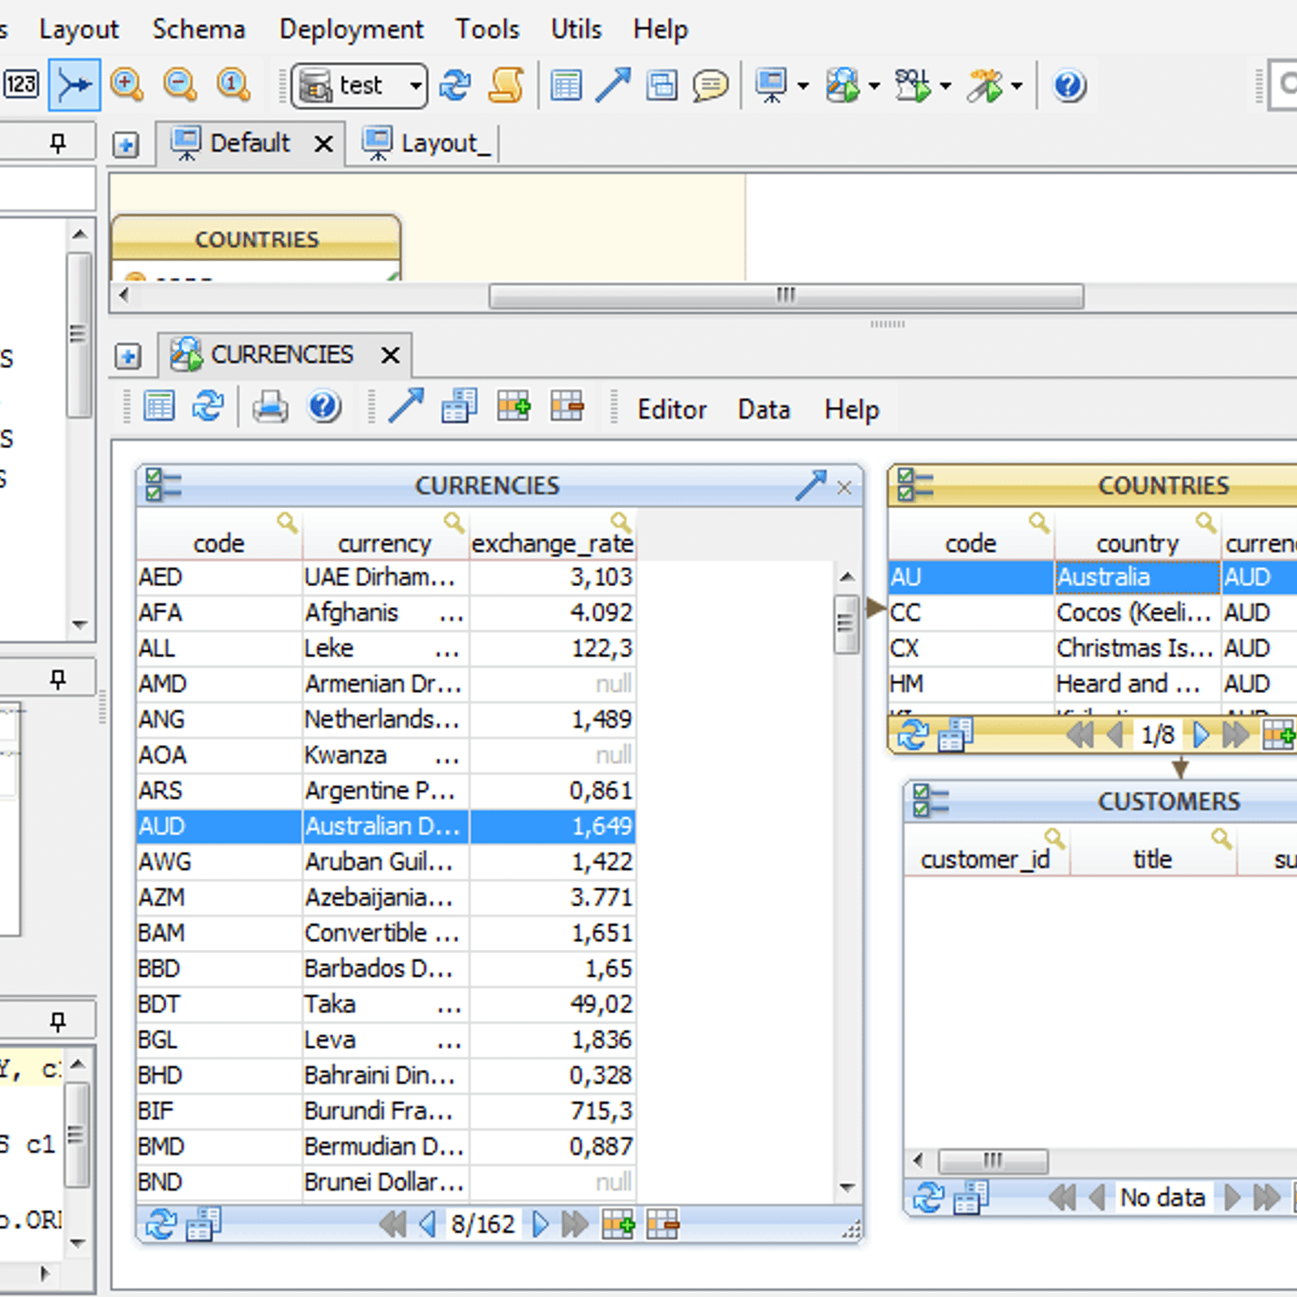
Task: Click the zoom in magnifier icon
Action: tap(126, 84)
